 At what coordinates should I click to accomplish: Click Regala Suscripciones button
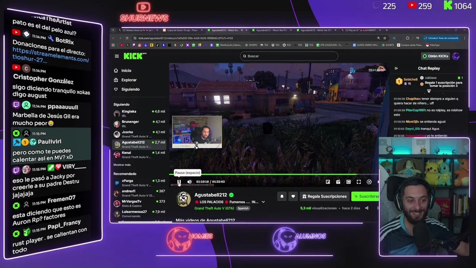[324, 196]
